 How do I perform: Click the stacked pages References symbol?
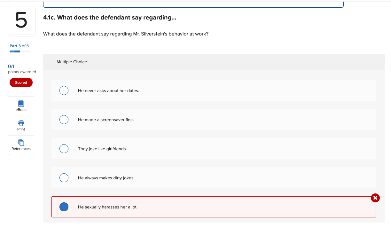point(21,142)
